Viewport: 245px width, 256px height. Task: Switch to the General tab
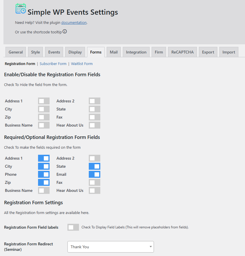click(x=16, y=52)
